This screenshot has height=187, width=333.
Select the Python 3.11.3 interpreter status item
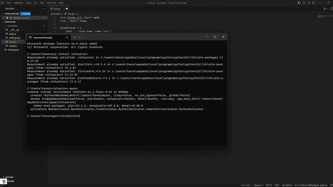click(311, 185)
